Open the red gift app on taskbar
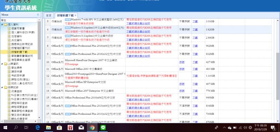 coord(70,127)
